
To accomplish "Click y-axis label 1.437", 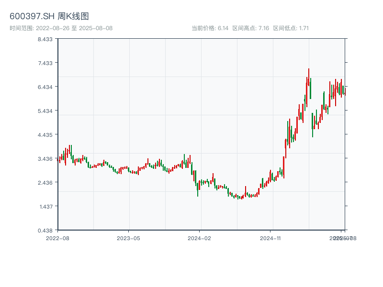I will 46,207.
